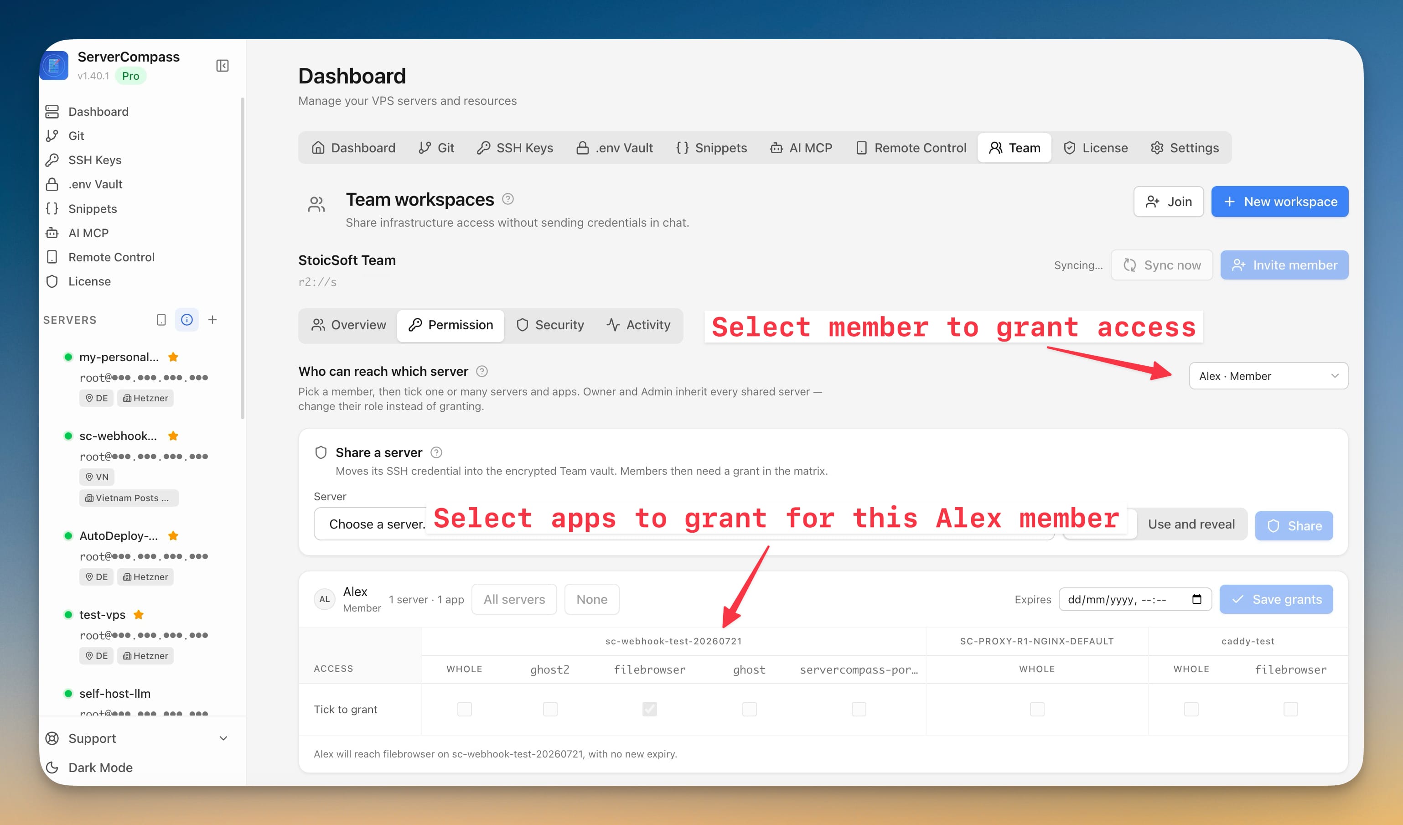This screenshot has width=1403, height=825.
Task: Select the self-host-llm server
Action: pyautogui.click(x=115, y=693)
